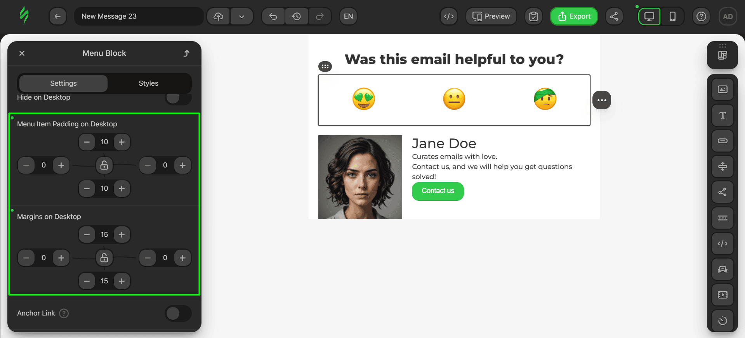The image size is (745, 338).
Task: Add a Social block from sidebar
Action: [x=722, y=192]
